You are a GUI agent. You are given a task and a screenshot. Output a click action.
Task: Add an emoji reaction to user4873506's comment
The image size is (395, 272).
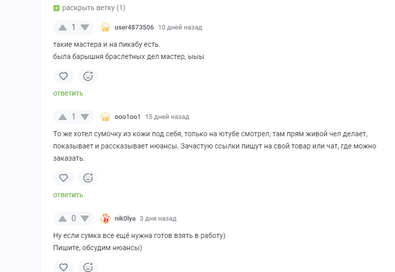[x=88, y=76]
